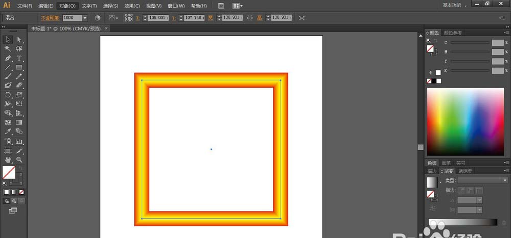Viewport: 511px width, 238px height.
Task: Set Color mode button in toolbox
Action: pyautogui.click(x=7, y=192)
